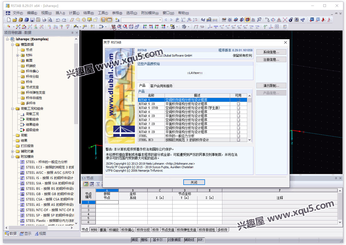The width and height of the screenshot is (346, 245).
Task: Click the project navigator vertical scrollbar
Action: (76, 131)
